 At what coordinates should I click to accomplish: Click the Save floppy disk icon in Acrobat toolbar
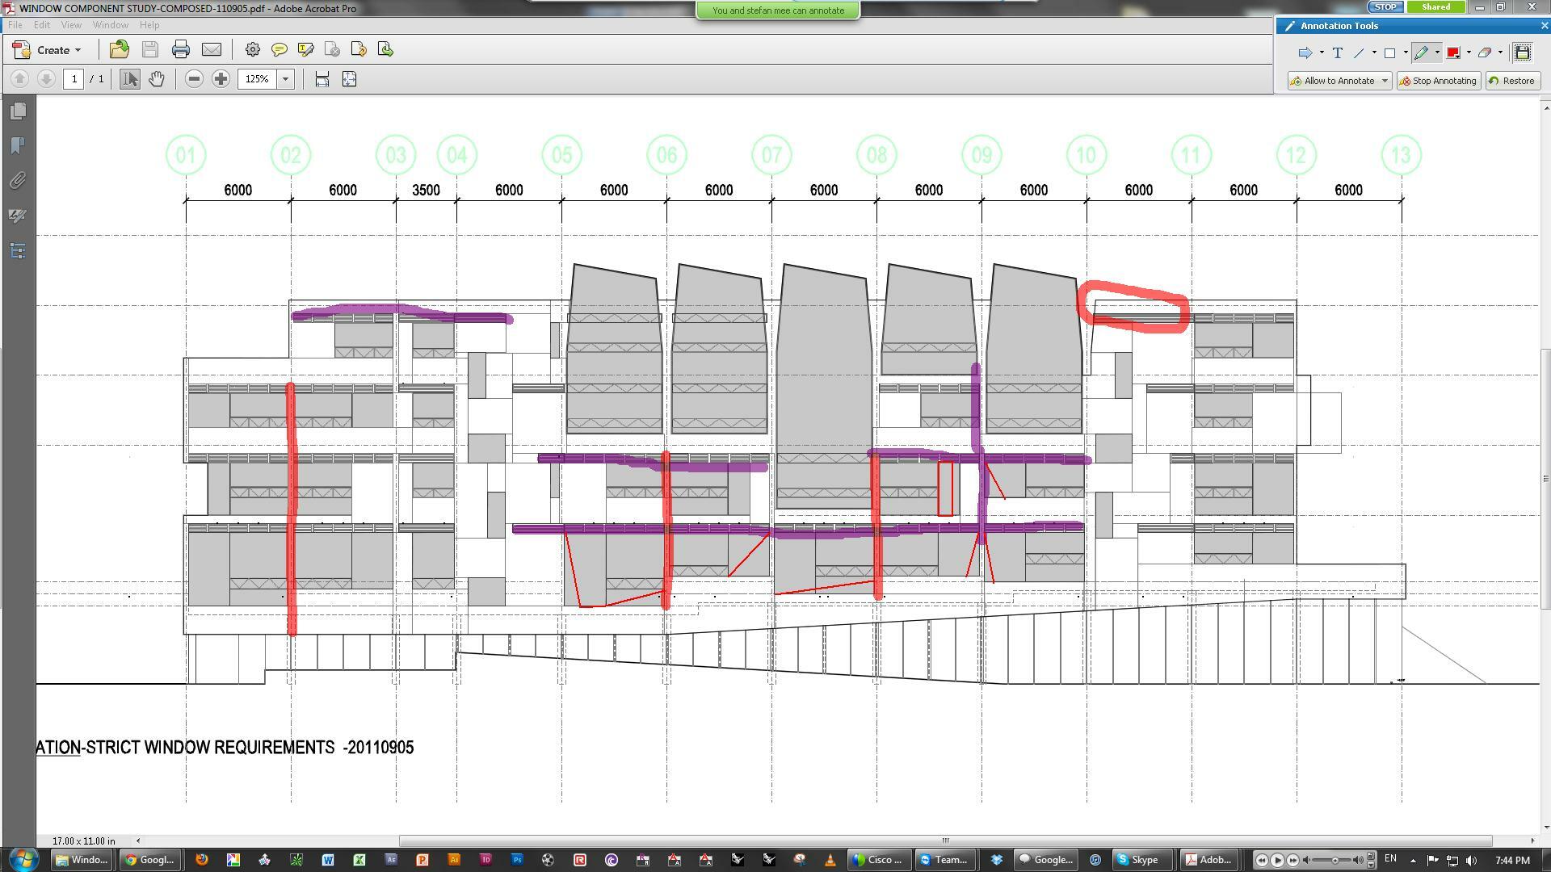pos(150,50)
